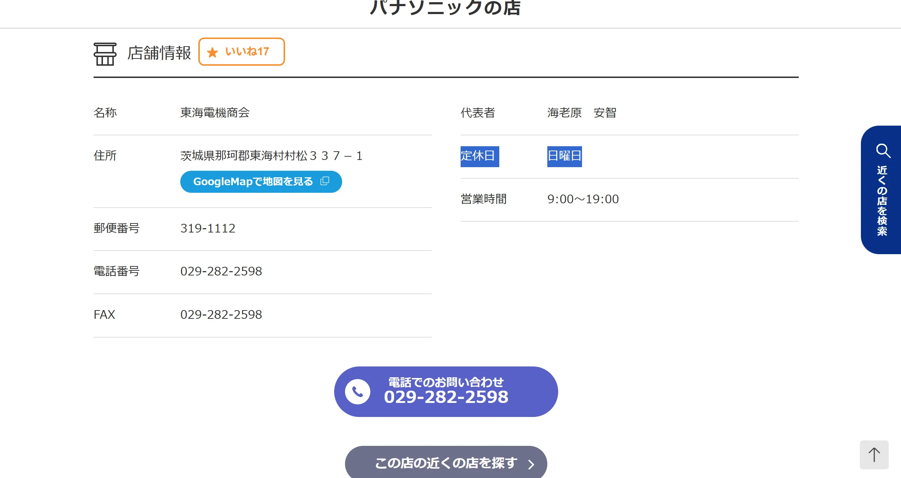Click the external-link icon on GoogleMap button
Screen dimensions: 901x478
[325, 181]
